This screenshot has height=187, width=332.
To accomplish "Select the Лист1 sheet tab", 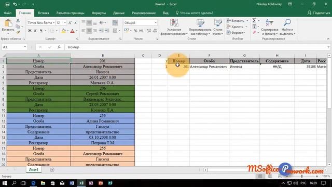I will 34,170.
